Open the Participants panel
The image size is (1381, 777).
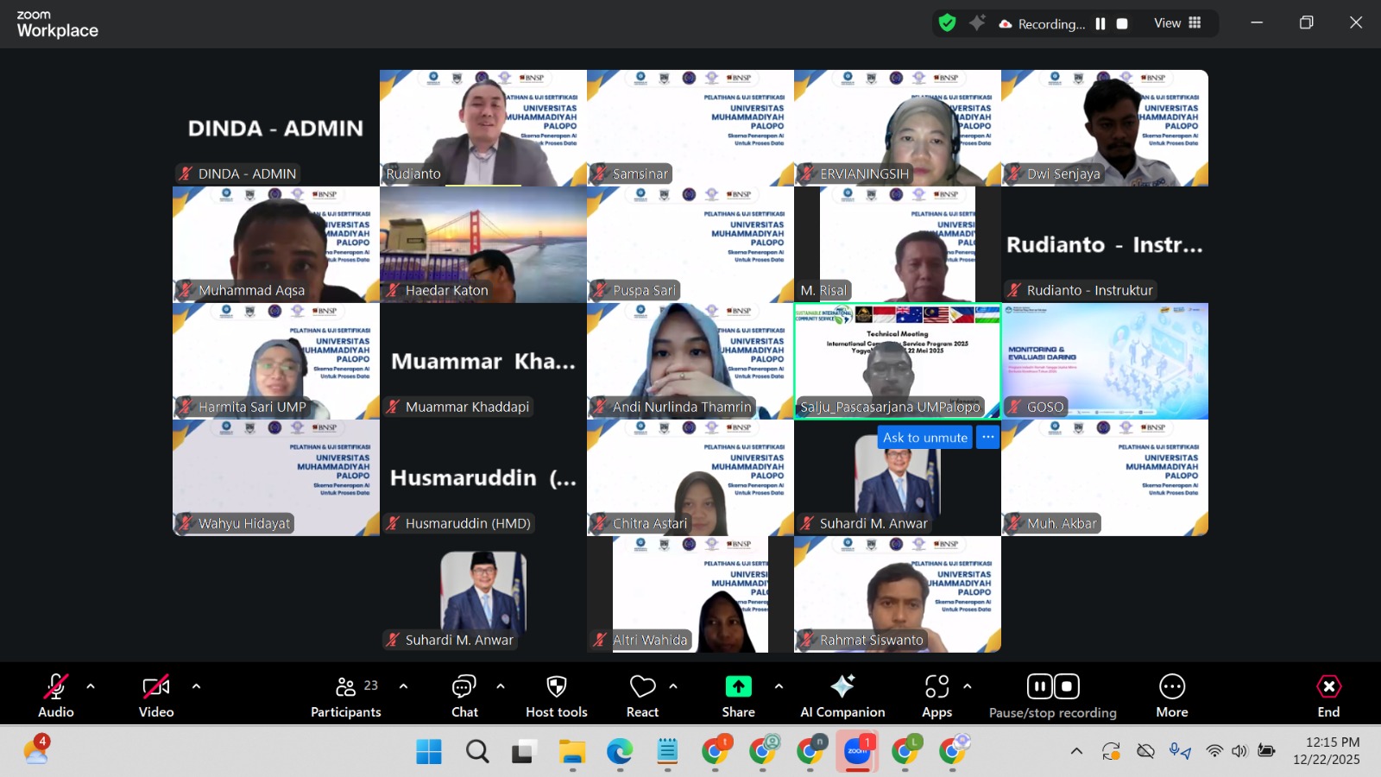click(346, 695)
